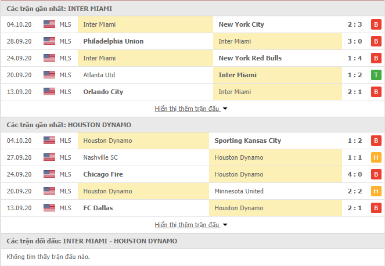Click the orange H badge on the Nashville SC row
Image resolution: width=385 pixels, height=266 pixels.
tap(376, 157)
